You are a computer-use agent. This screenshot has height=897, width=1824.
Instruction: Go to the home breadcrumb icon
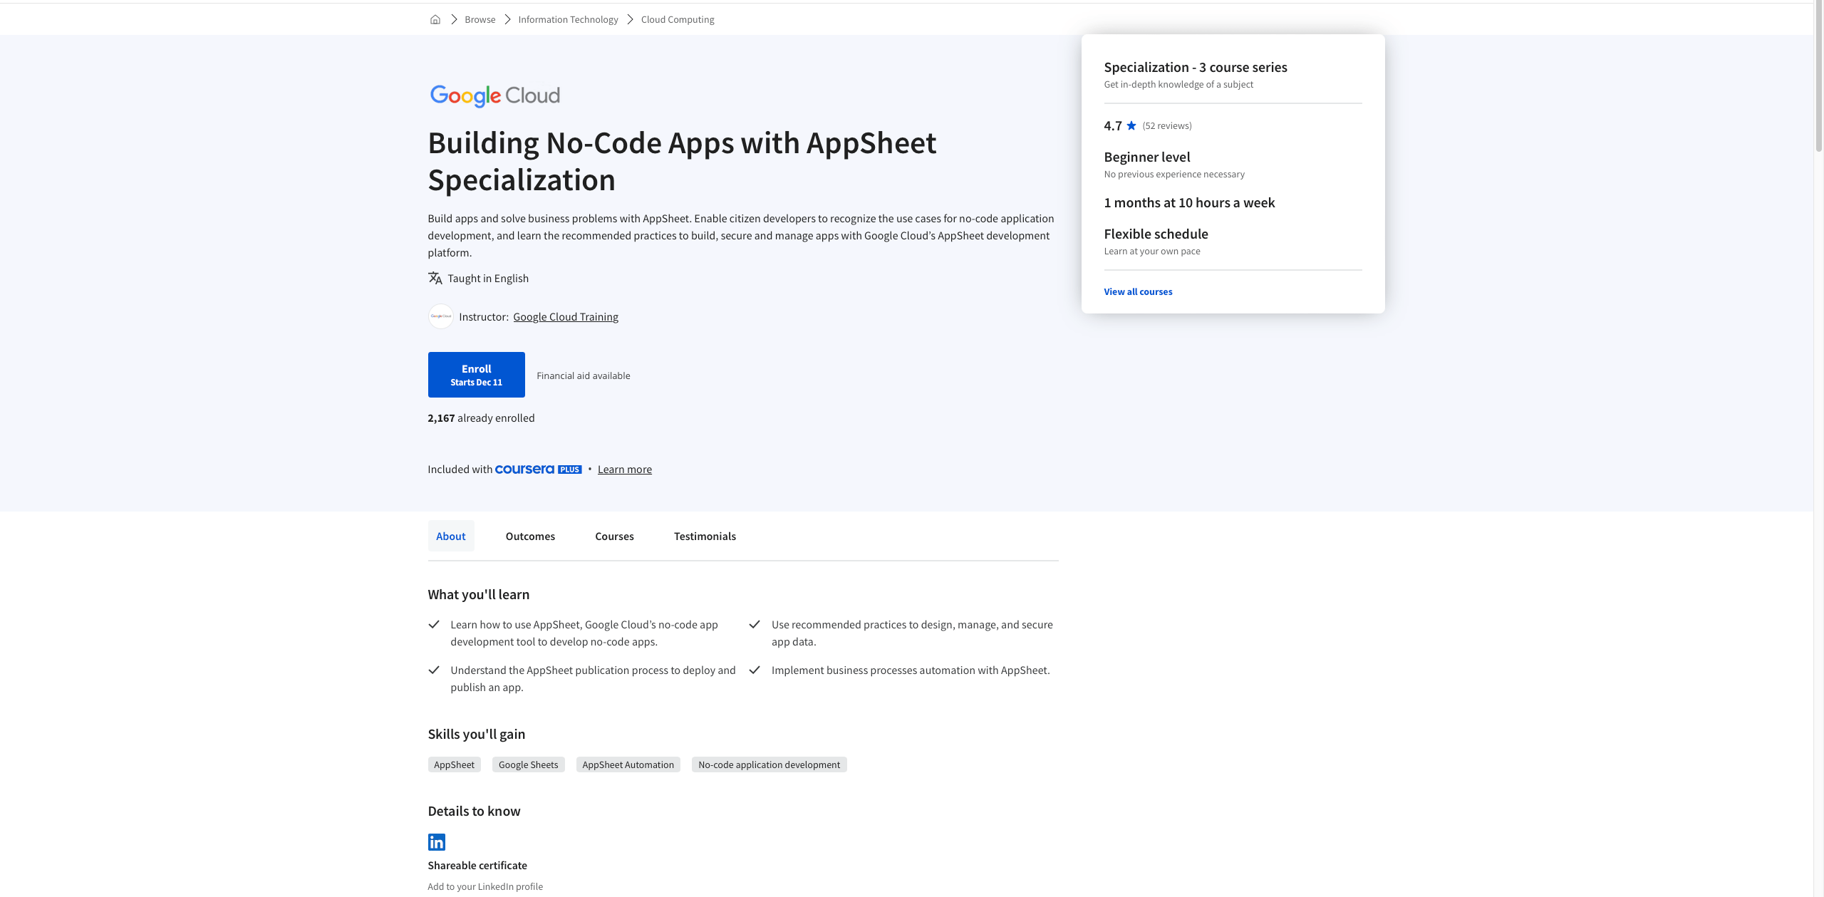435,19
